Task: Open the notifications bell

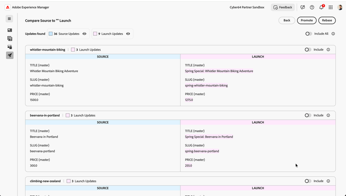Action: pos(322,7)
